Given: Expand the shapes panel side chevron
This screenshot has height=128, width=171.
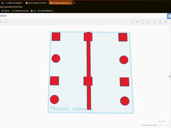Looking at the screenshot, I should [x=170, y=77].
